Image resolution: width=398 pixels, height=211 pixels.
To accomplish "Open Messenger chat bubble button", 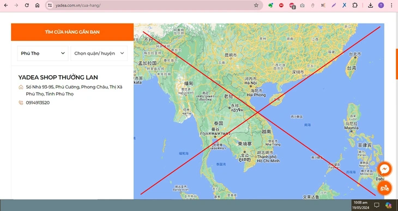I will (385, 169).
